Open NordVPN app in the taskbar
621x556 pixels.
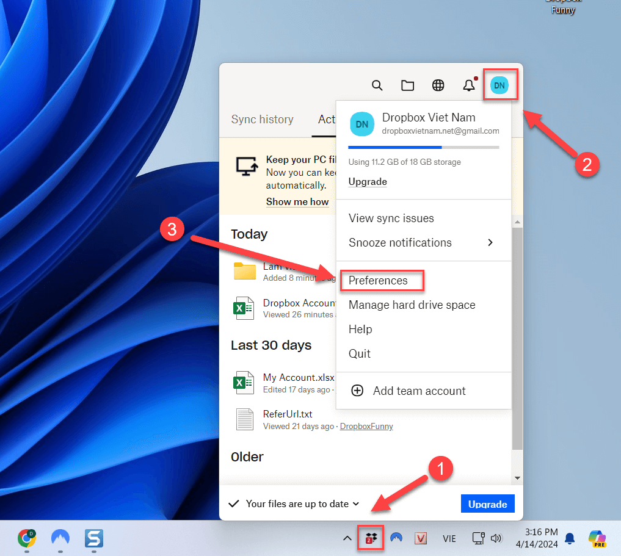coord(60,538)
